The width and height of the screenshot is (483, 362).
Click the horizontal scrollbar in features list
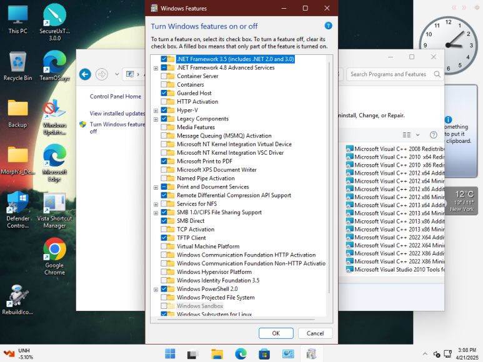click(236, 320)
